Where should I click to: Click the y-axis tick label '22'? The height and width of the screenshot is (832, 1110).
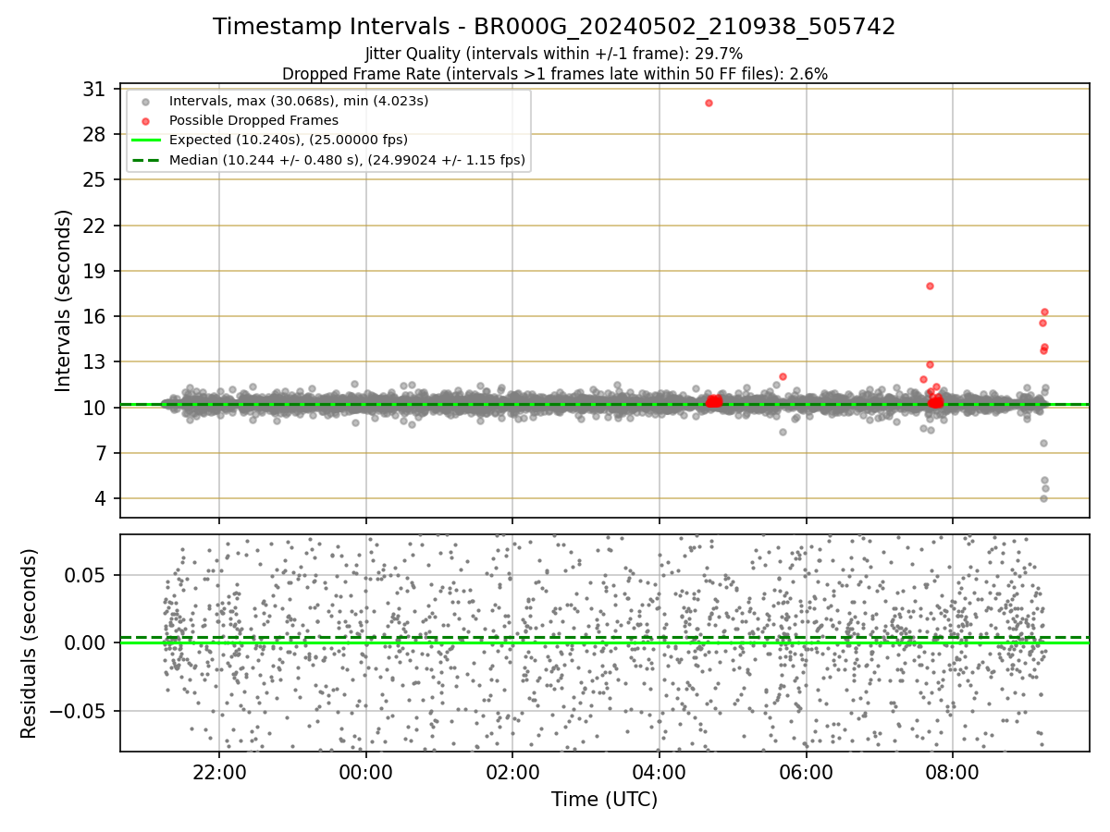(93, 226)
